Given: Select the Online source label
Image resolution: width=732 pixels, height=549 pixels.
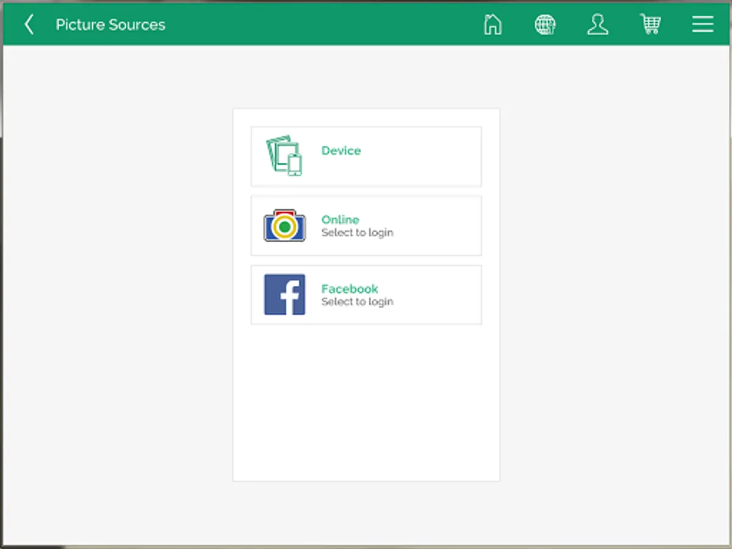Looking at the screenshot, I should (x=340, y=220).
